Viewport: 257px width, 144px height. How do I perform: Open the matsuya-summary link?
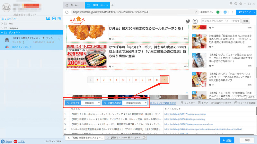(185, 119)
